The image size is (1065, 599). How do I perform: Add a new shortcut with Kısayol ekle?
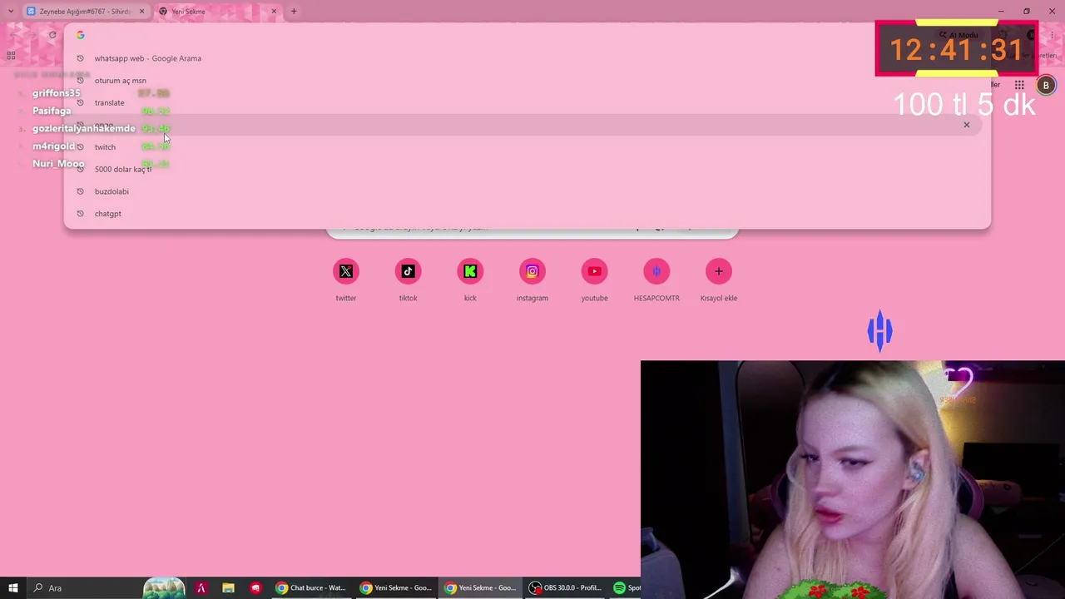(x=719, y=271)
